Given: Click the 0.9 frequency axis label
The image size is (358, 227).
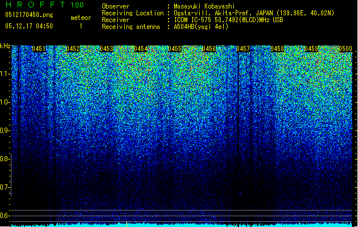Looking at the screenshot, I should [x=5, y=131].
